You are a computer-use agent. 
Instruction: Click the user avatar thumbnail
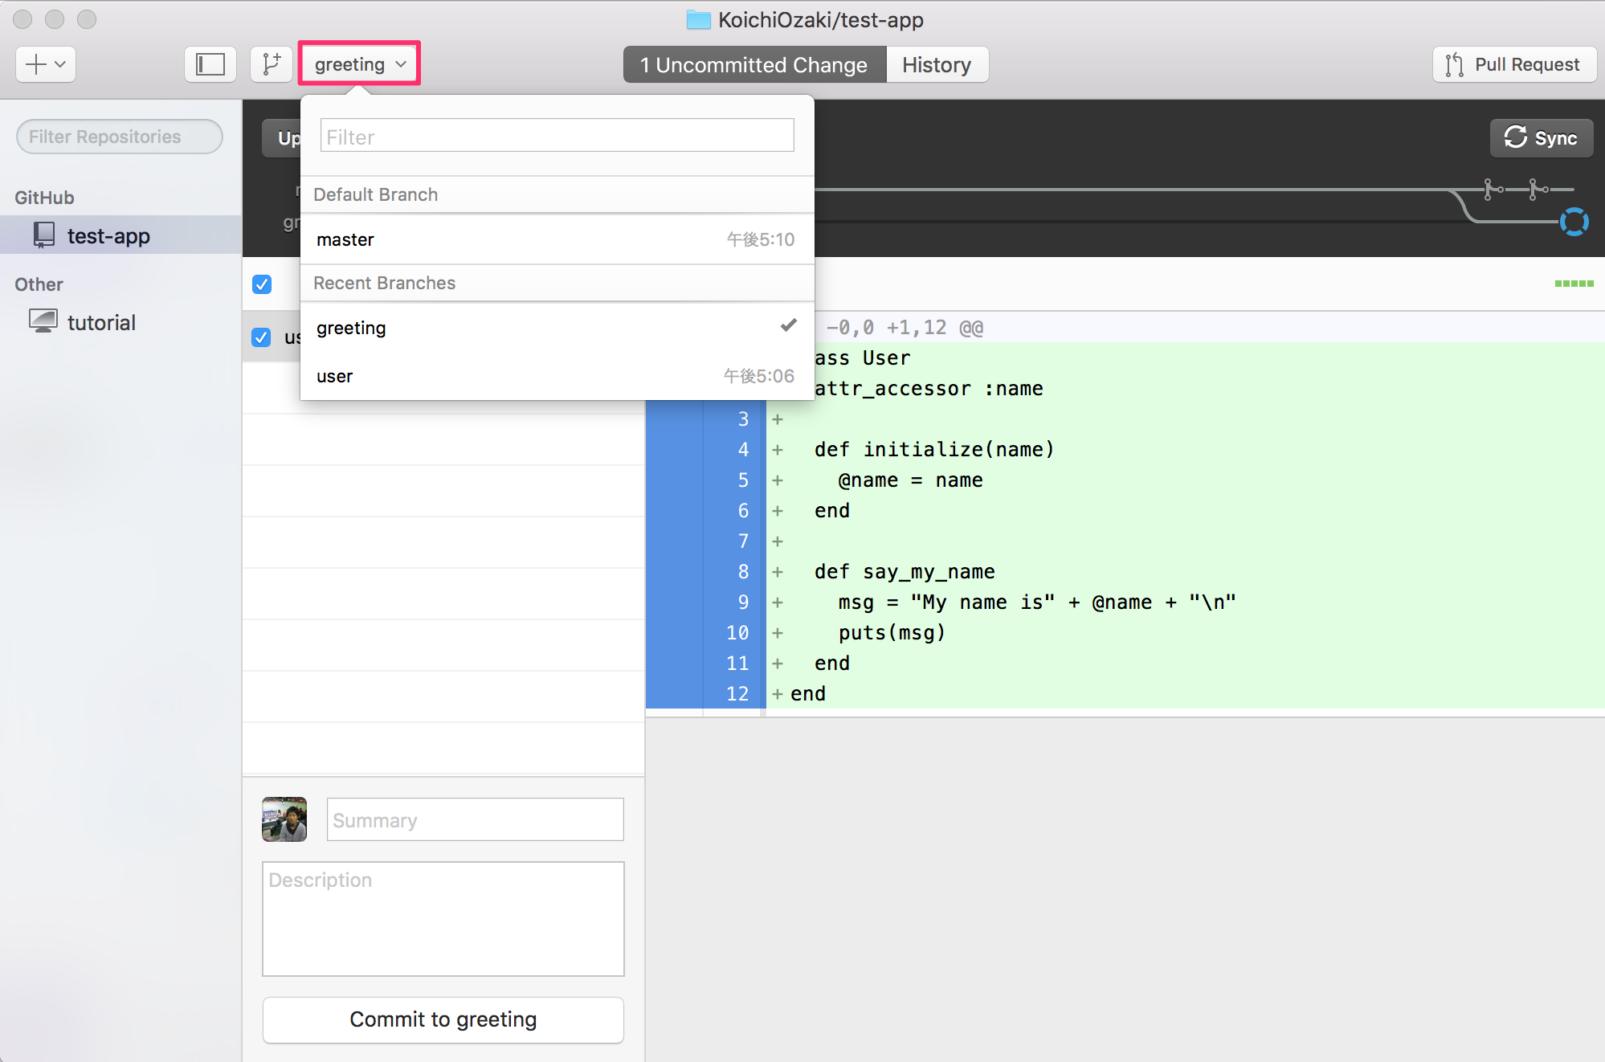pos(284,819)
